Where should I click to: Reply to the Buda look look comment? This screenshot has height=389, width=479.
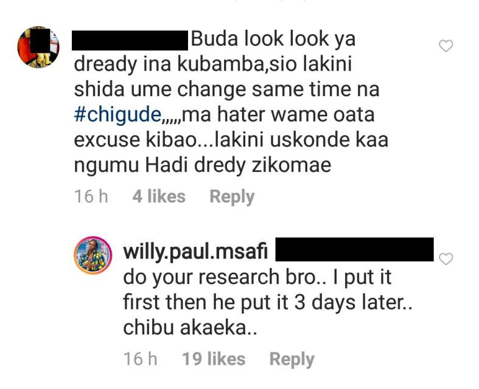pyautogui.click(x=232, y=197)
